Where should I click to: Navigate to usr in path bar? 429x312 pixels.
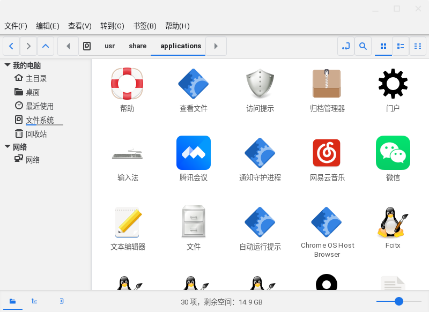click(109, 46)
